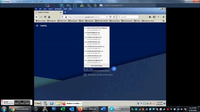
Task: Open the File menu in Firefox
Action: [36, 9]
